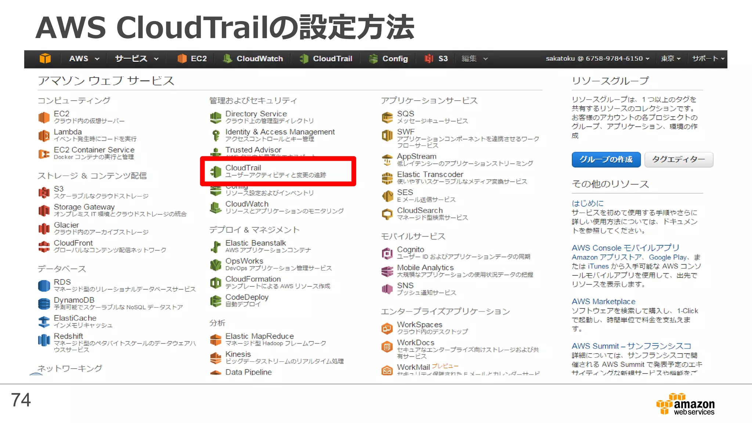752x423 pixels.
Task: Open the sakatoku account dropdown
Action: coord(597,59)
